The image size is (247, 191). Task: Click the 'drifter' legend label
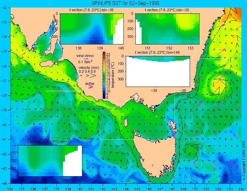(x=90, y=84)
